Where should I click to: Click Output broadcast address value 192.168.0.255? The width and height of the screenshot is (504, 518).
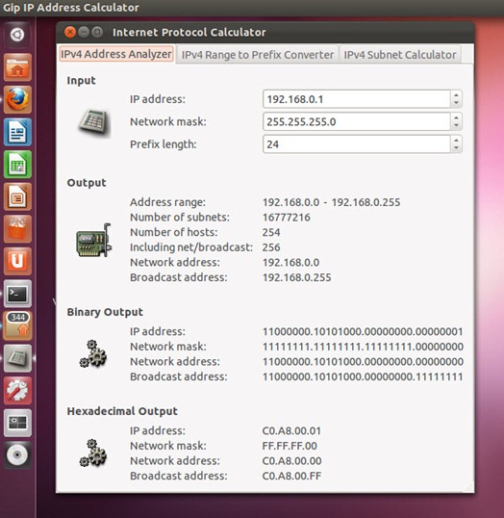pyautogui.click(x=296, y=277)
